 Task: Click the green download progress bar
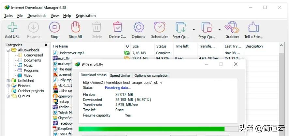click(151, 129)
